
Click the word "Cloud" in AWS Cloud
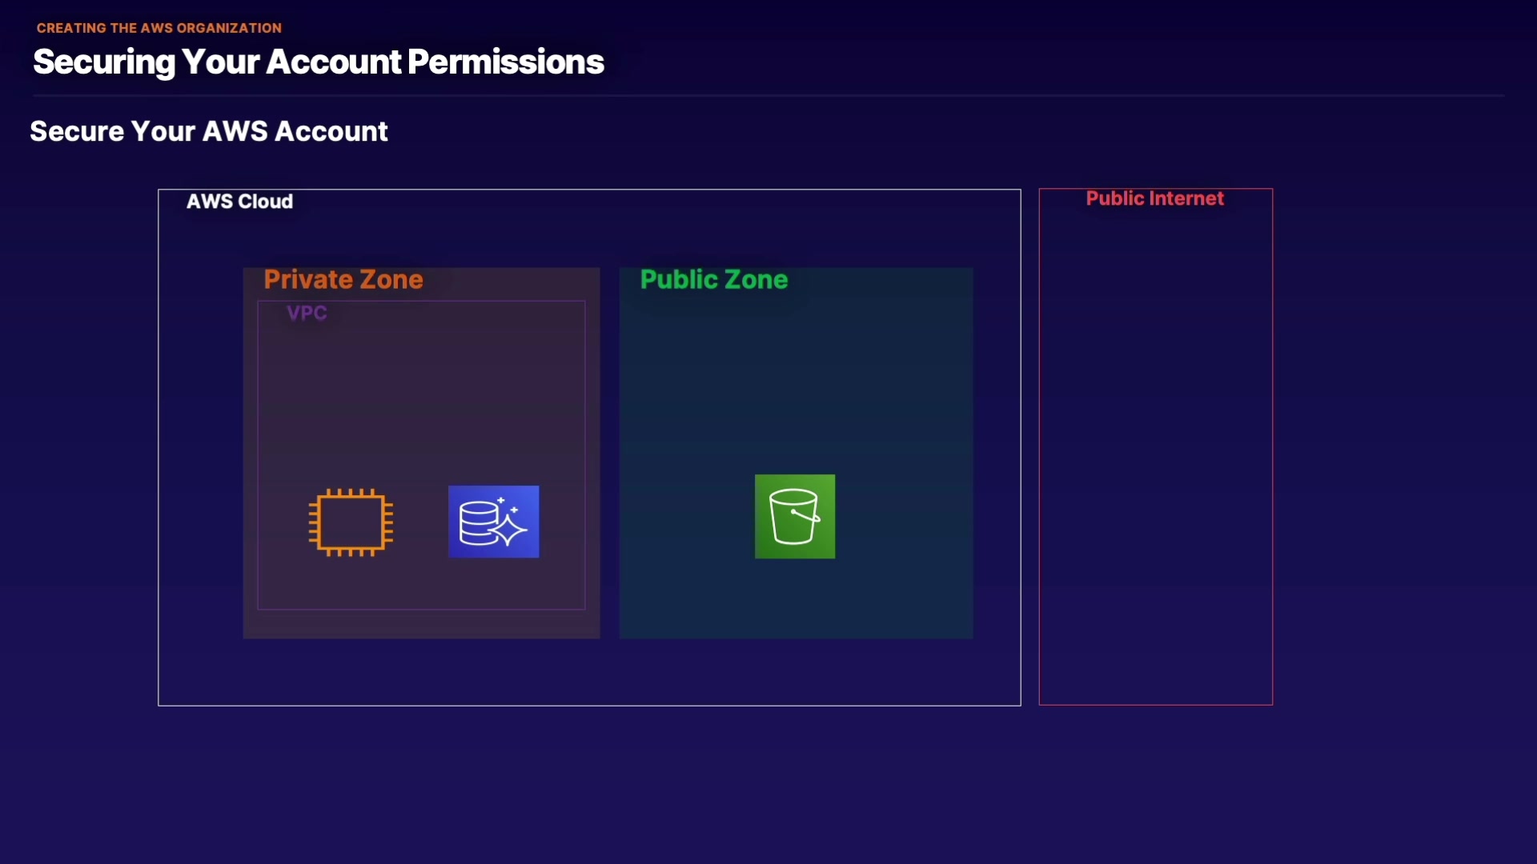pyautogui.click(x=267, y=202)
